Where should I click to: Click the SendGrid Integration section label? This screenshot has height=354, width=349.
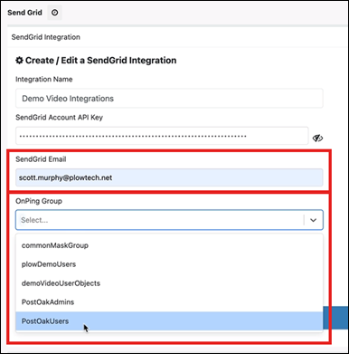(46, 37)
